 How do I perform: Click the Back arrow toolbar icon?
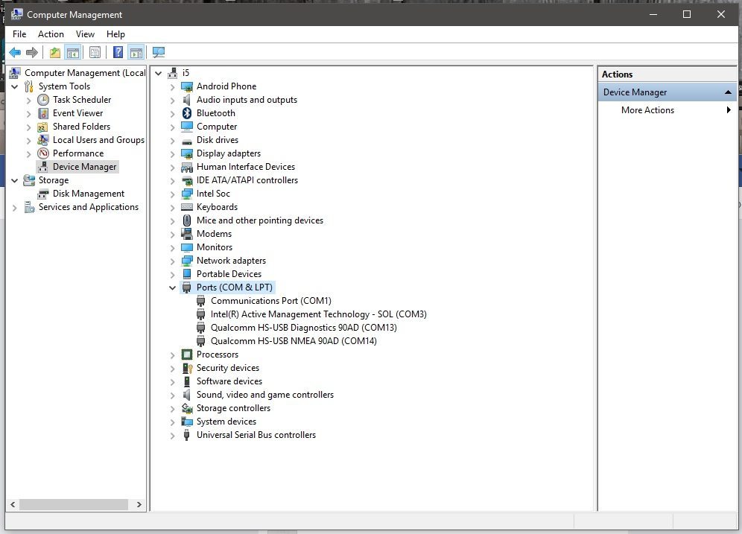(x=14, y=52)
